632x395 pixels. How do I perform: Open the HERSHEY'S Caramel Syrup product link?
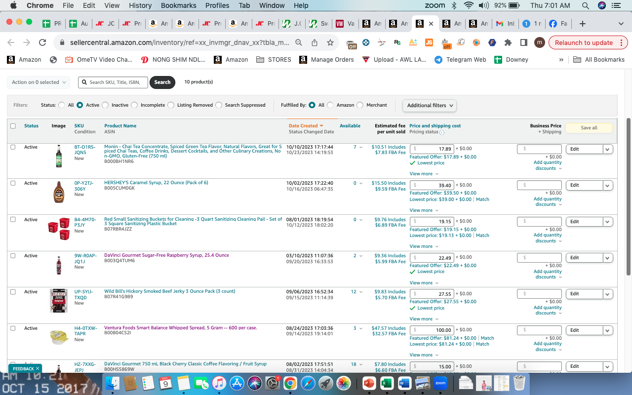156,183
